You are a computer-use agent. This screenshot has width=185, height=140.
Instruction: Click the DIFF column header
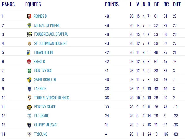click(177, 4)
